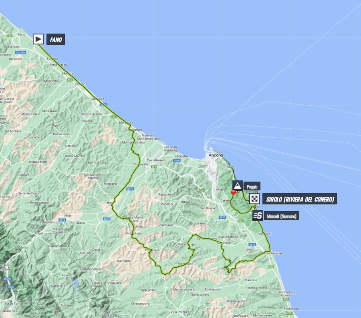Click the Castelfidardo town label

pos(228,237)
